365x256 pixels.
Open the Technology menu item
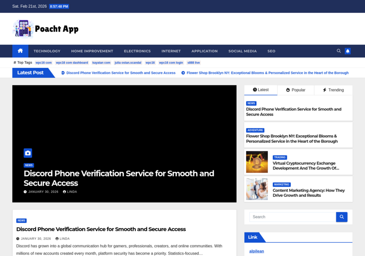47,51
